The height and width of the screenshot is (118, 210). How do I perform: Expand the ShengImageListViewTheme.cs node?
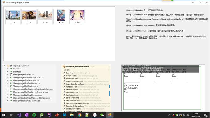(x=7, y=101)
